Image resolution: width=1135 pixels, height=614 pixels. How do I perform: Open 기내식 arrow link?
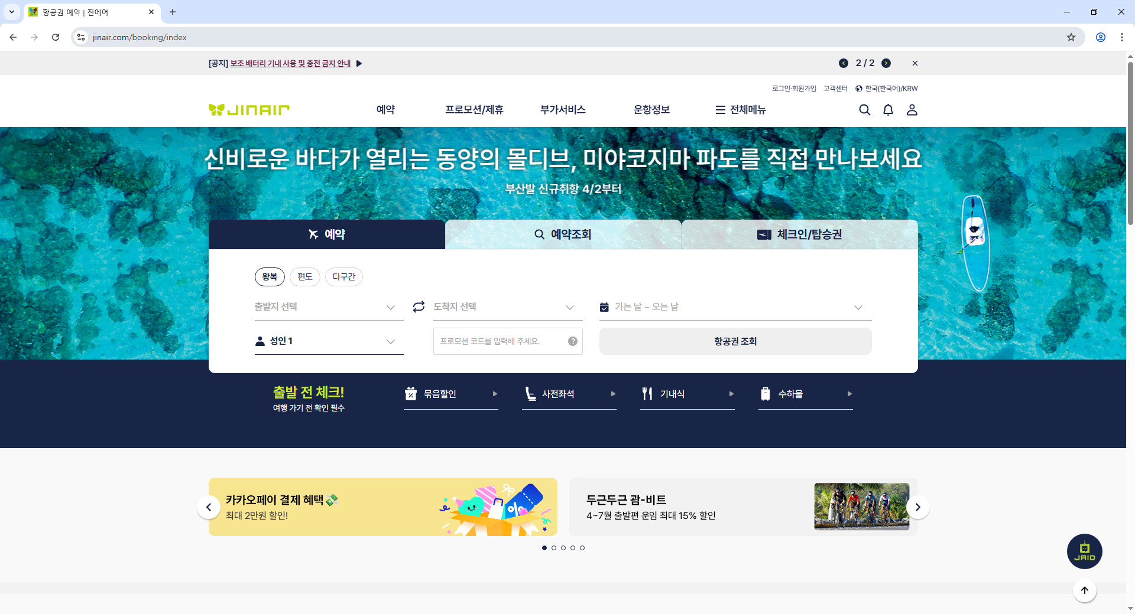coord(731,394)
